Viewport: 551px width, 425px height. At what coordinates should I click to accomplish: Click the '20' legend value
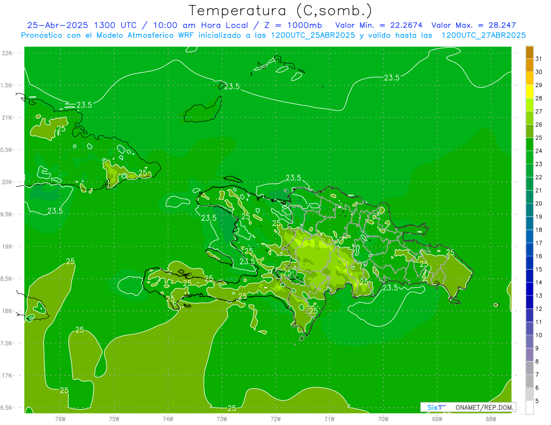(539, 204)
